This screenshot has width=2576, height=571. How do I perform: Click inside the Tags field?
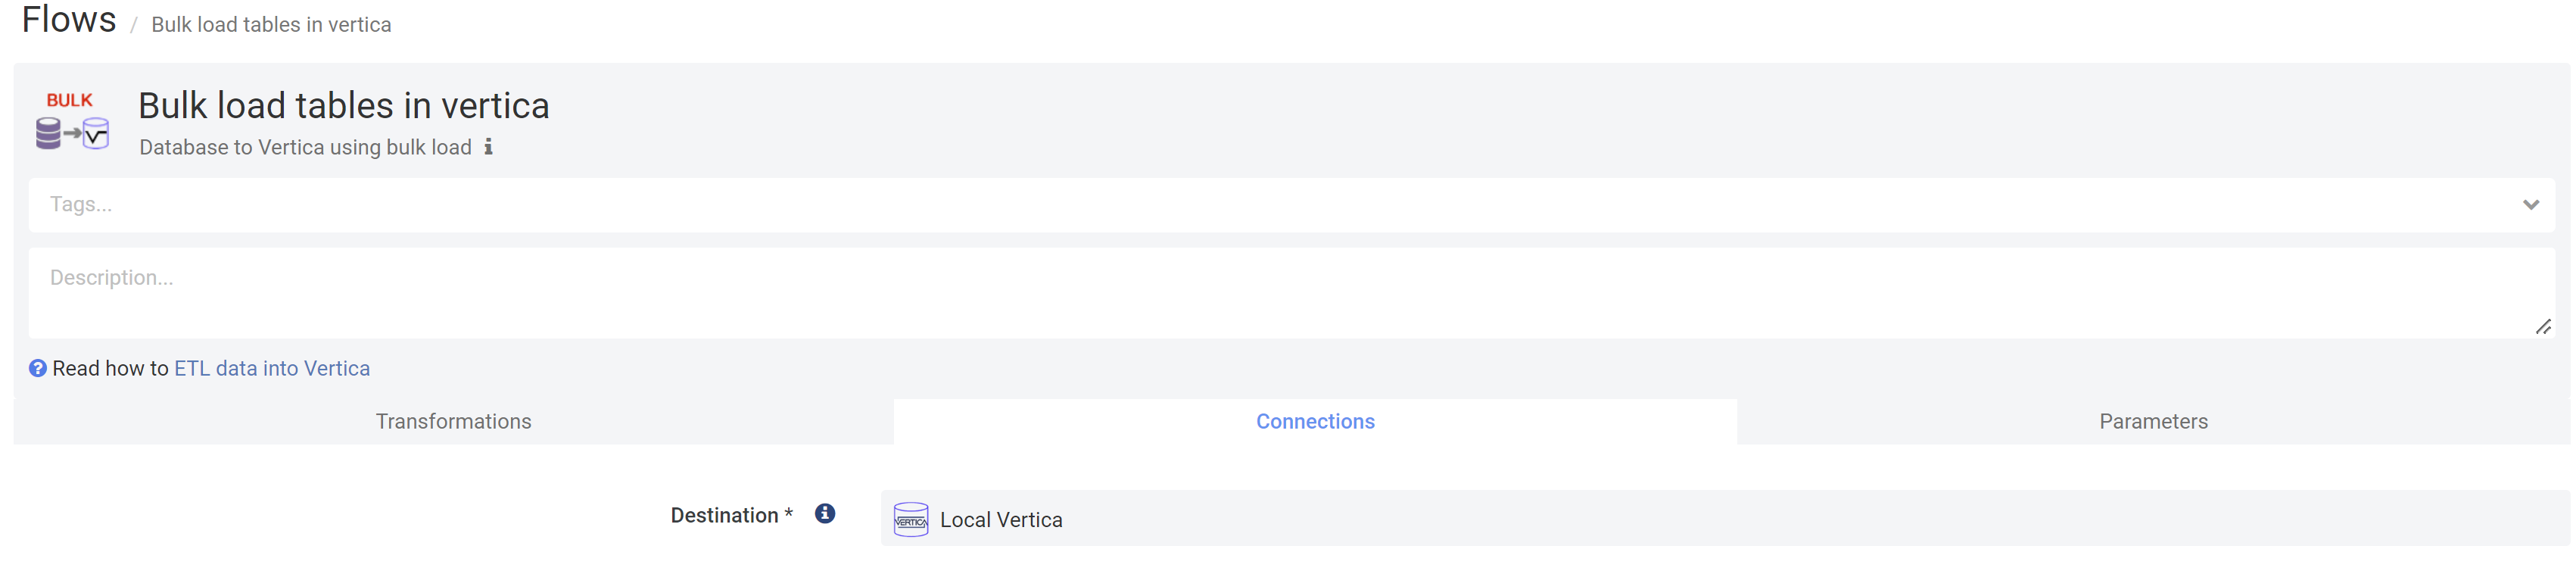pyautogui.click(x=1291, y=205)
